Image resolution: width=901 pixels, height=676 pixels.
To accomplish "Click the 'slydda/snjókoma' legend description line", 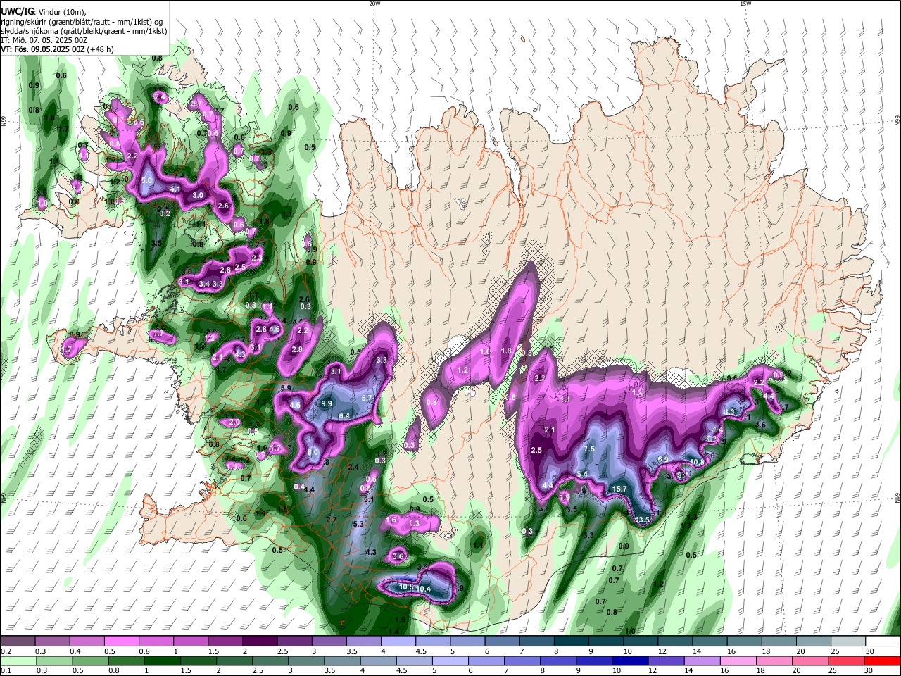I will tap(84, 31).
